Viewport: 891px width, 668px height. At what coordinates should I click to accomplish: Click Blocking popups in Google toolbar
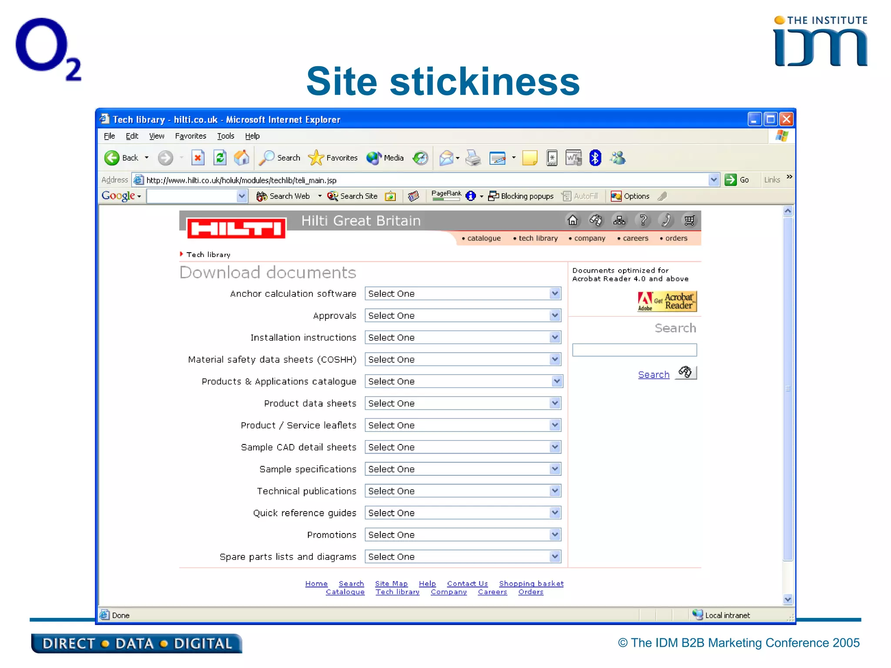tap(521, 196)
